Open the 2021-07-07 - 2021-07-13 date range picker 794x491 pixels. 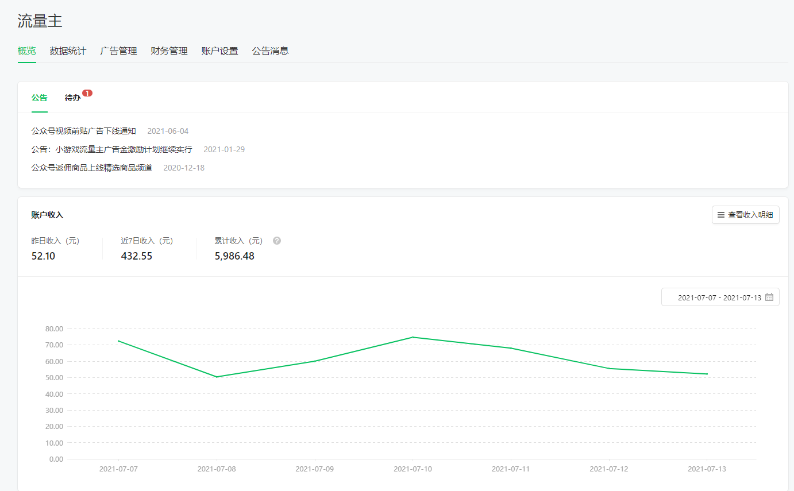point(719,297)
